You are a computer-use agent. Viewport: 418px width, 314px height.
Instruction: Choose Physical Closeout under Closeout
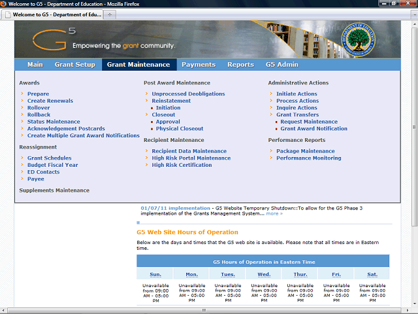[180, 129]
